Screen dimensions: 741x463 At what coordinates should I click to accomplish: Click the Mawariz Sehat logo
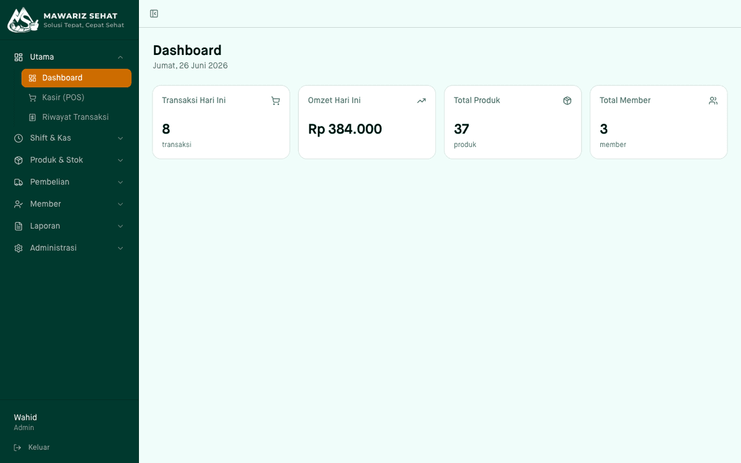coord(23,20)
